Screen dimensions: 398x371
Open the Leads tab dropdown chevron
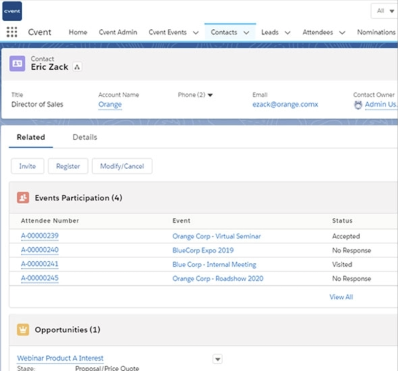point(287,33)
